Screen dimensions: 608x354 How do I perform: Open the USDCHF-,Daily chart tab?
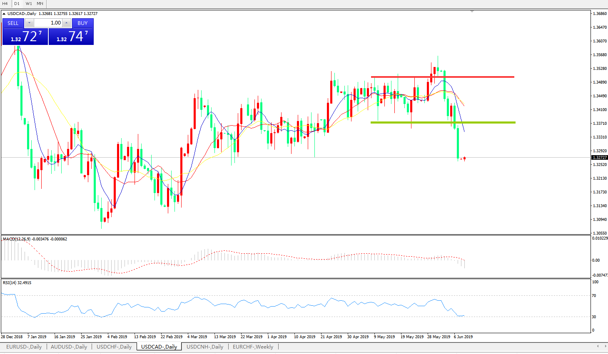(x=114, y=347)
